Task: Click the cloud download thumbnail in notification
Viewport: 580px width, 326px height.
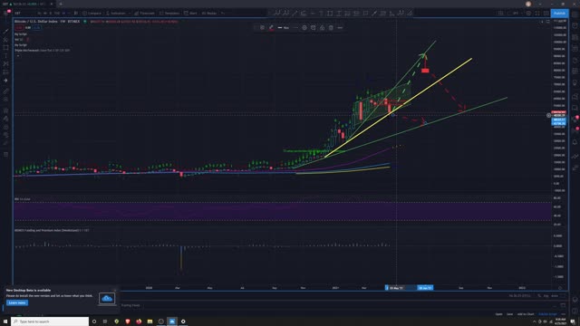Action: tap(107, 298)
